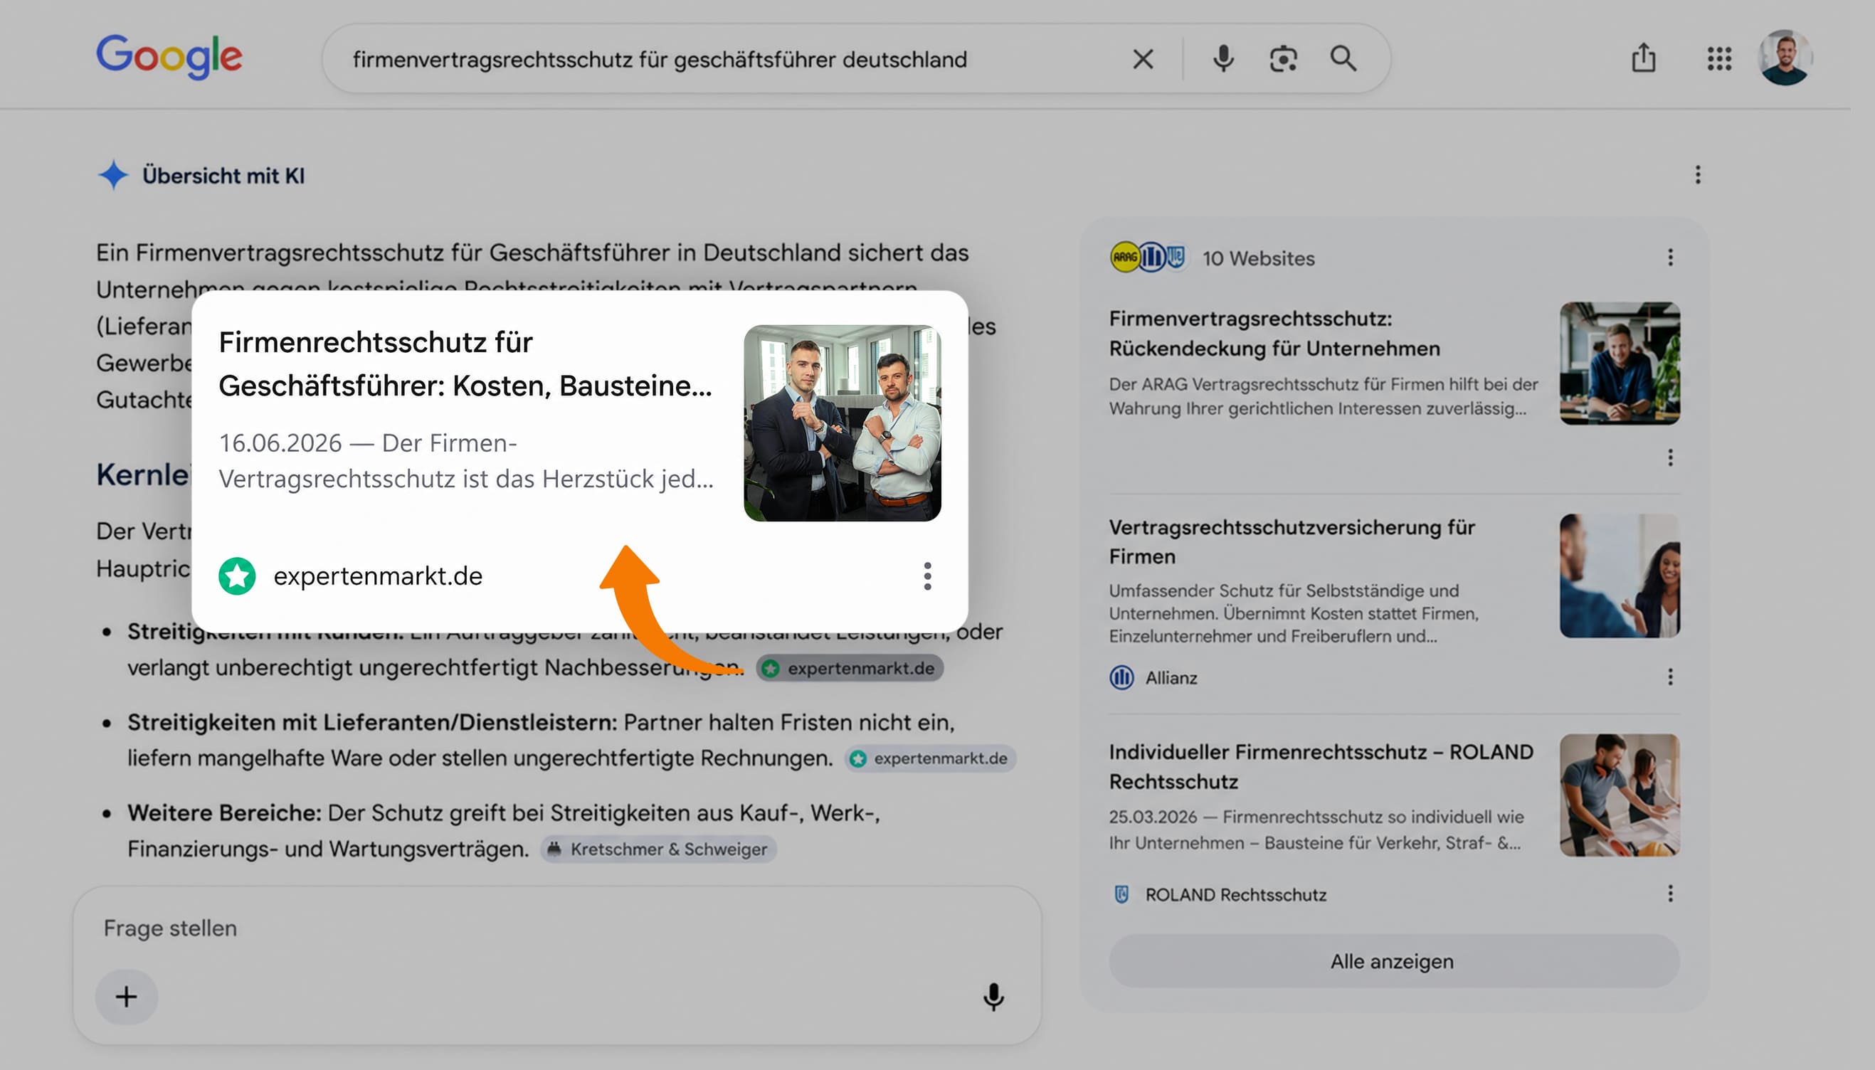Screen dimensions: 1875x1070
Task: Open the ARAG result thumbnail image
Action: [x=1620, y=363]
